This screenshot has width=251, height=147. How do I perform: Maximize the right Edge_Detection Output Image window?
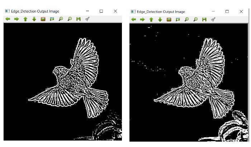[x=227, y=11]
